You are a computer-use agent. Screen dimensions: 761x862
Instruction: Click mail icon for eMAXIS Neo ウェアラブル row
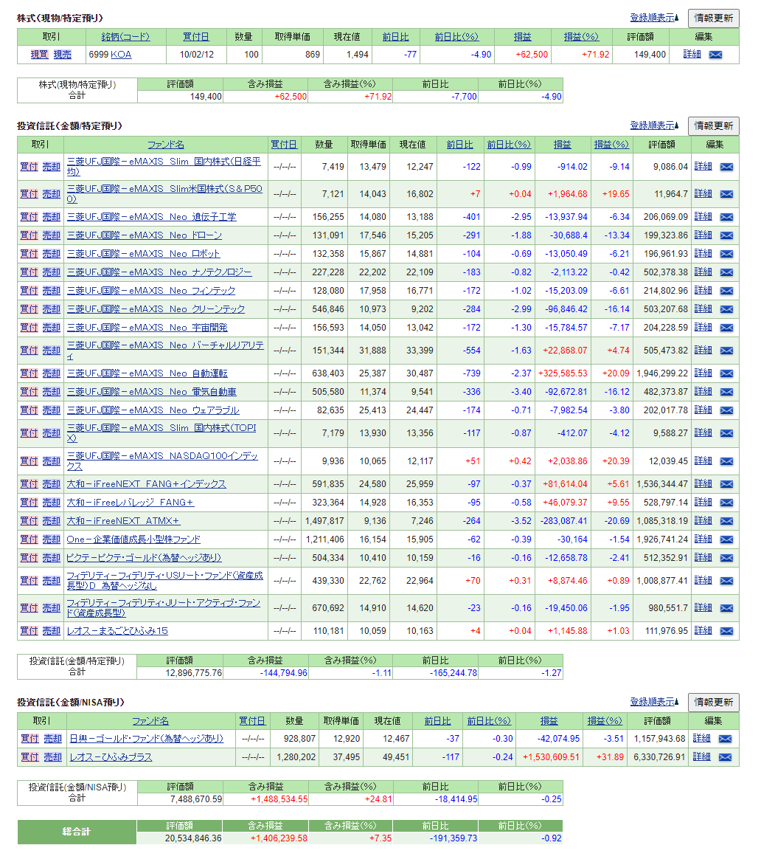(x=726, y=410)
